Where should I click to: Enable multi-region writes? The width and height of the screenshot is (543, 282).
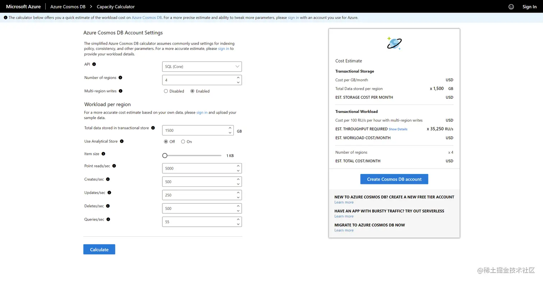click(x=192, y=91)
